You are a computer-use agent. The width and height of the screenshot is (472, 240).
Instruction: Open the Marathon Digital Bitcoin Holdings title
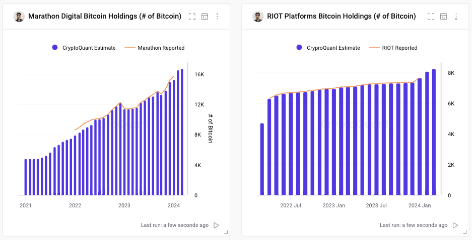(105, 16)
